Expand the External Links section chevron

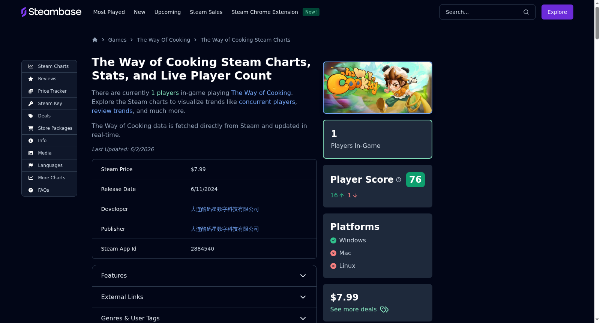click(x=303, y=297)
